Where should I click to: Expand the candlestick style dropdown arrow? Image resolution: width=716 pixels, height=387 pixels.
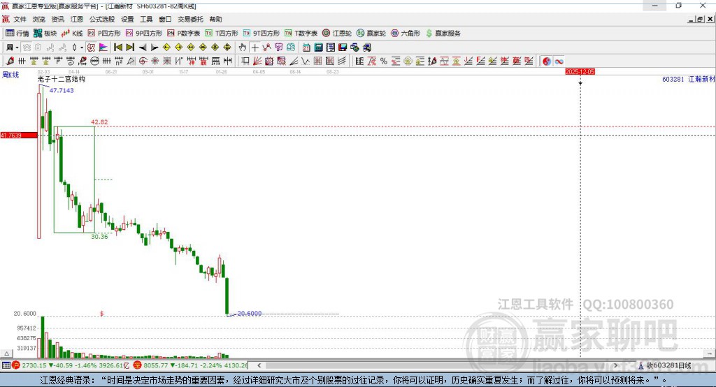[82, 48]
